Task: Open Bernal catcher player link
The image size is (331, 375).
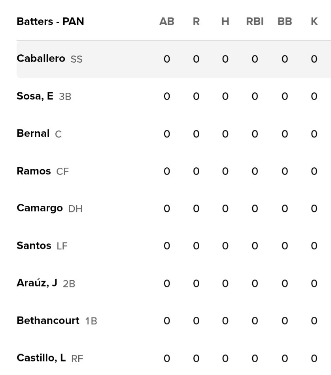Action: pyautogui.click(x=33, y=134)
